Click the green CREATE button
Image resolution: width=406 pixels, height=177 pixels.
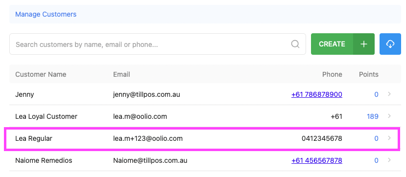coord(332,44)
